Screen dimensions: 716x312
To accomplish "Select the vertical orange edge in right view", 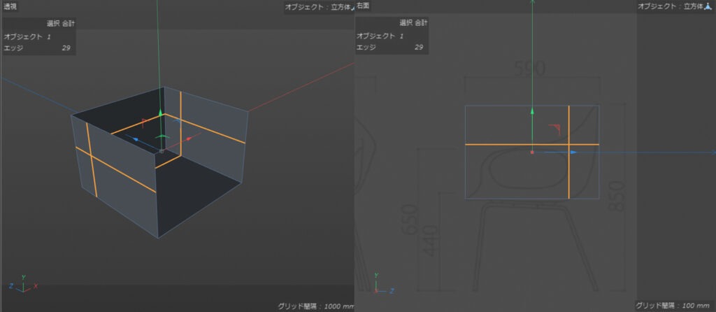I will (568, 152).
